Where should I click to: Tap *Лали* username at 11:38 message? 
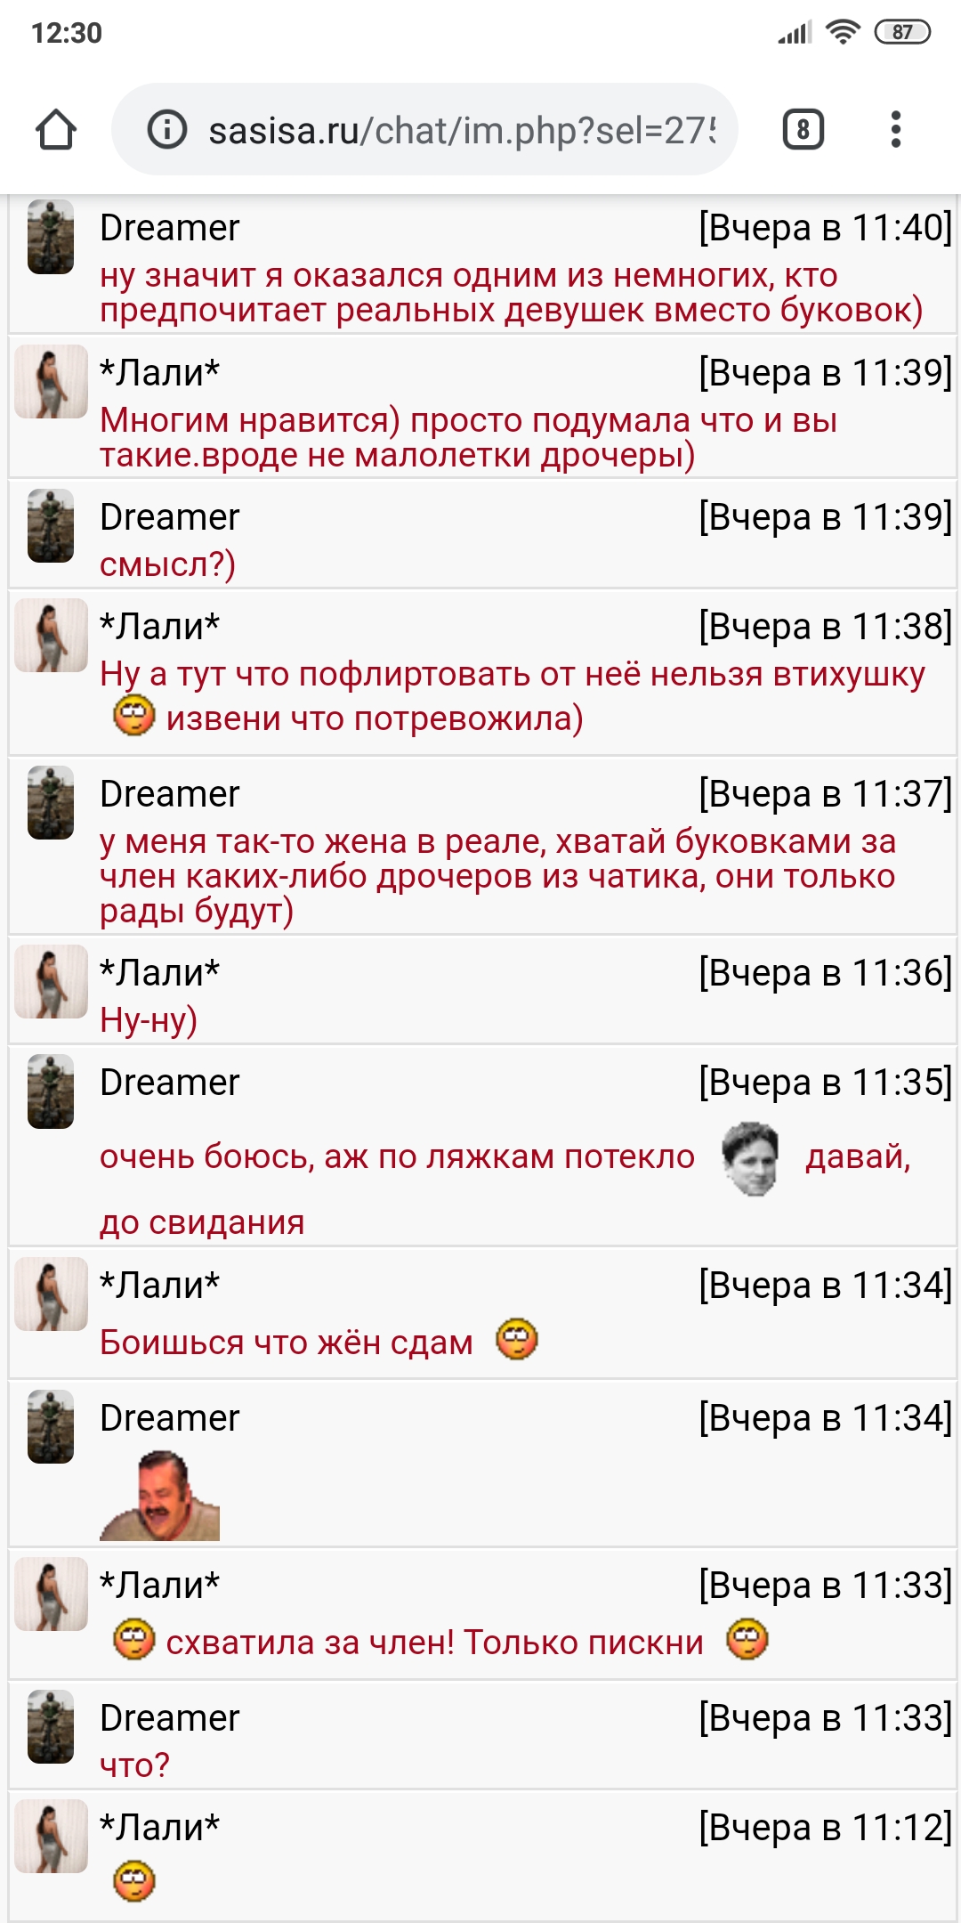pyautogui.click(x=159, y=627)
